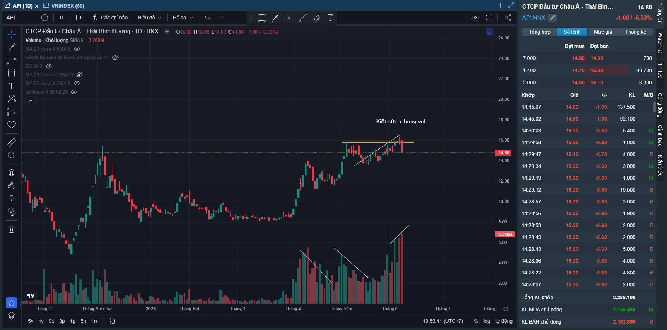Select the Sổ lệnh tab

point(572,32)
